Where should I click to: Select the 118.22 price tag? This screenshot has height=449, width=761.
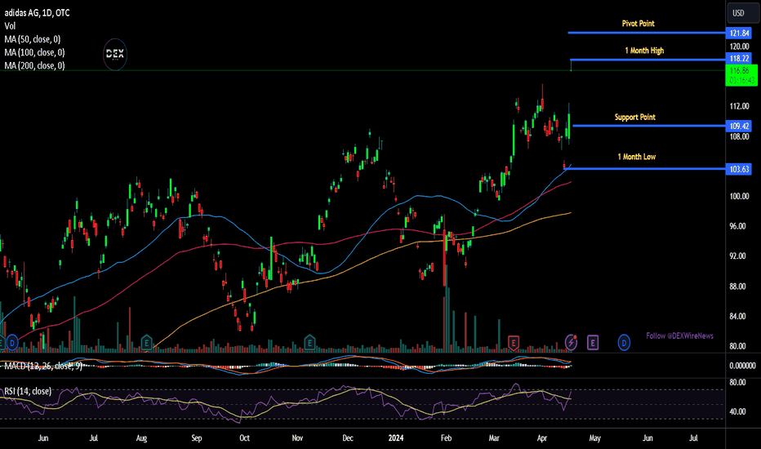tap(739, 59)
